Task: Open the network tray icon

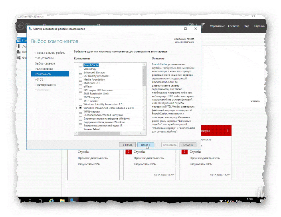Action: click(x=227, y=201)
